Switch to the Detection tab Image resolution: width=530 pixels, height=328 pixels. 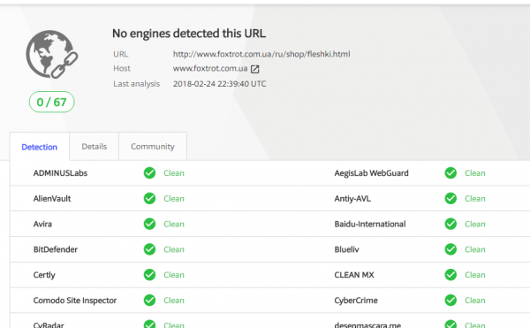point(39,147)
